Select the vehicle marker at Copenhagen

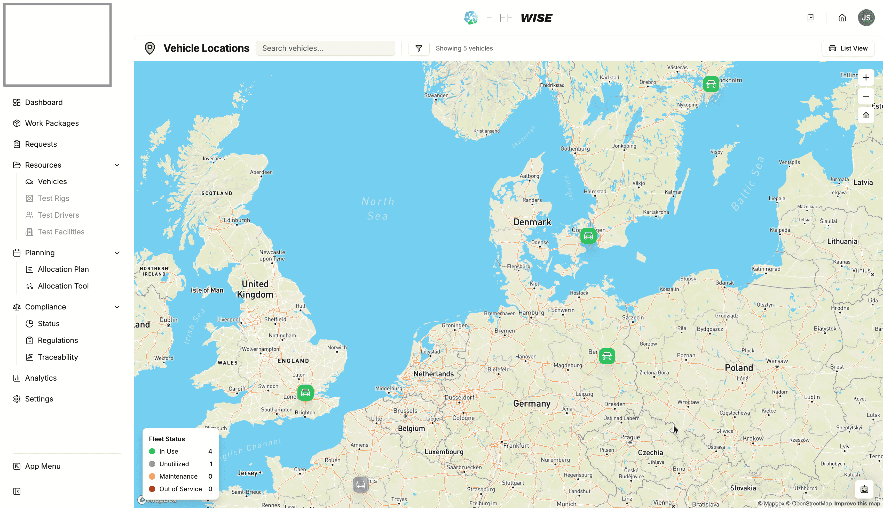click(x=588, y=236)
